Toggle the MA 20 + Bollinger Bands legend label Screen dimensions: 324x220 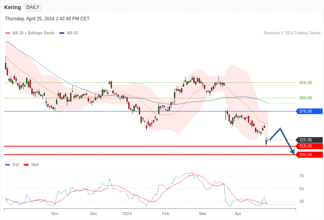(x=34, y=33)
